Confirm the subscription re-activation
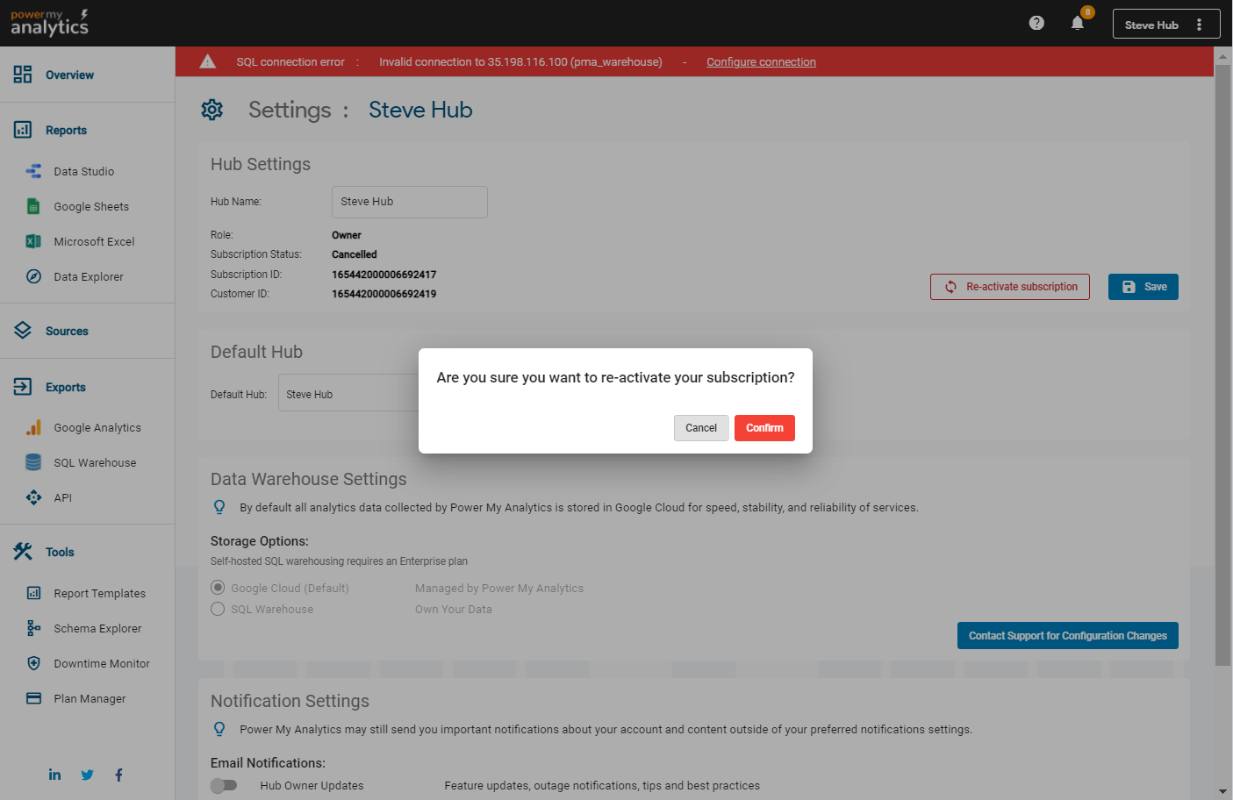Screen dimensions: 1233x800 tap(763, 428)
